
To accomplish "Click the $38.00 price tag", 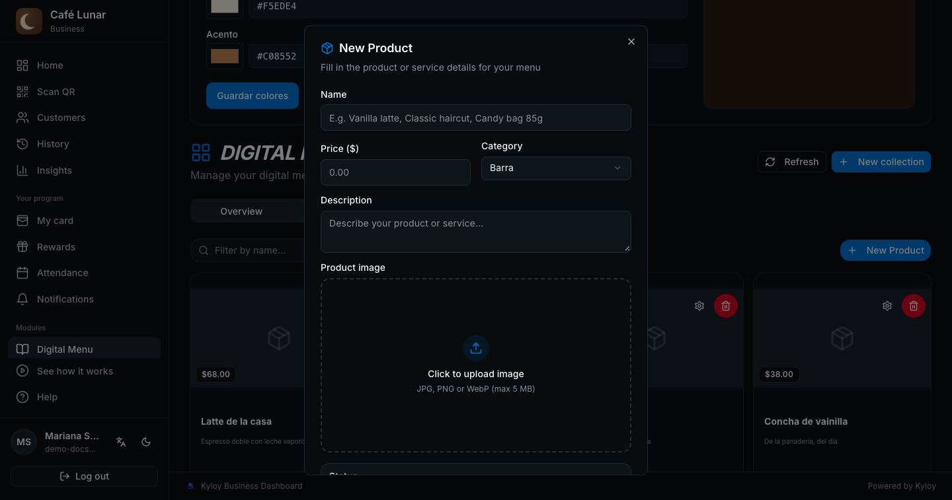I will 779,374.
